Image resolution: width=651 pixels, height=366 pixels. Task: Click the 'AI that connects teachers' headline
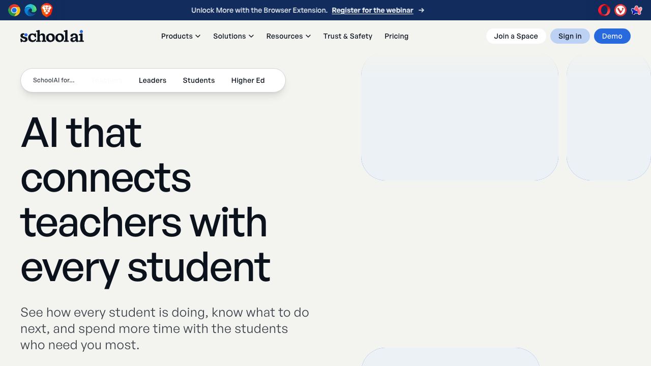coord(145,199)
